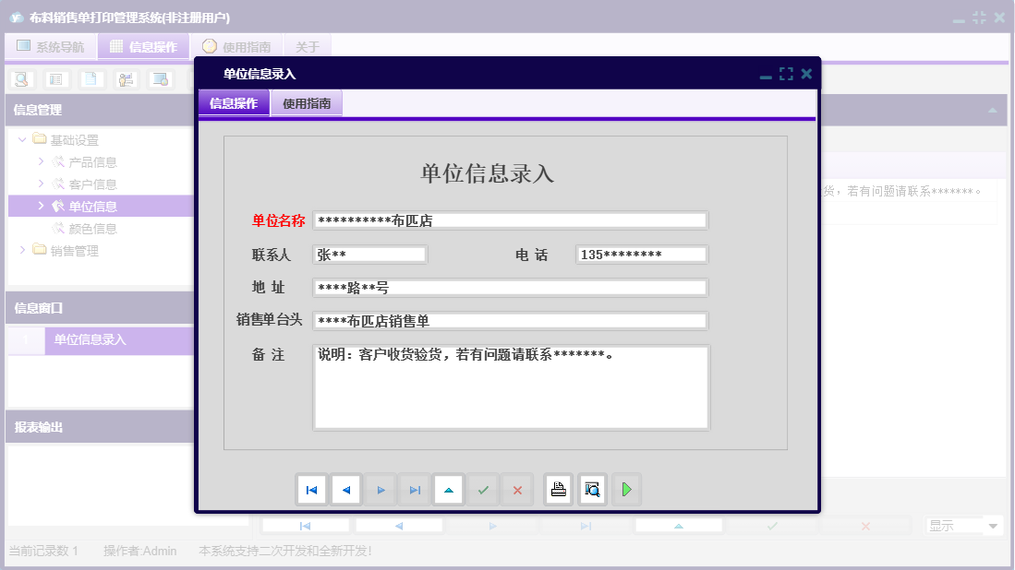Select the magnifier search icon on the toolbar
Image resolution: width=1015 pixels, height=570 pixels.
(20, 79)
